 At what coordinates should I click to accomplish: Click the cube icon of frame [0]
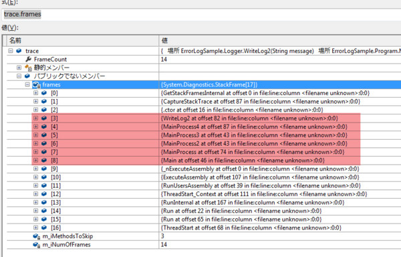coord(44,93)
